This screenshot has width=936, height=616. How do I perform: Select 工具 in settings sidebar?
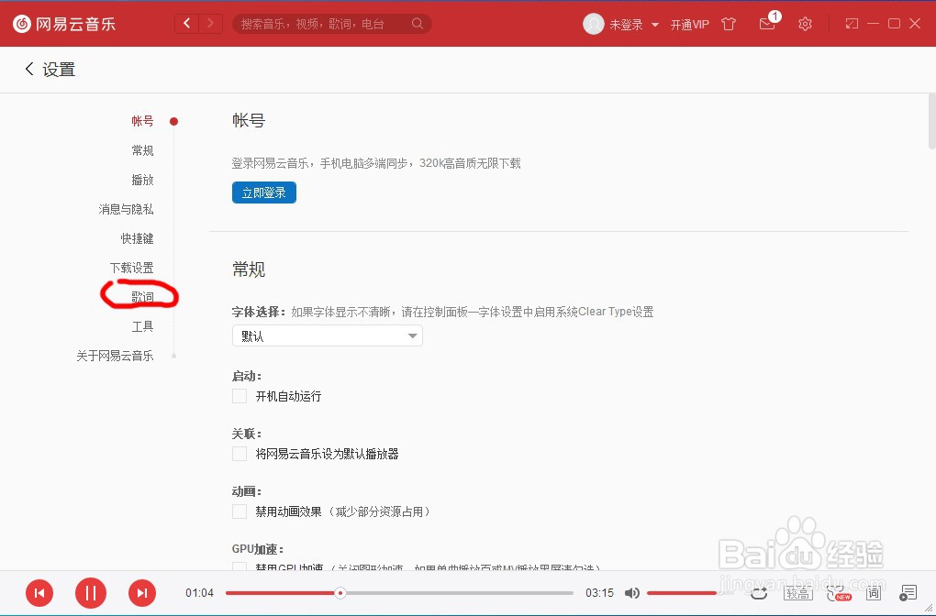pos(142,326)
